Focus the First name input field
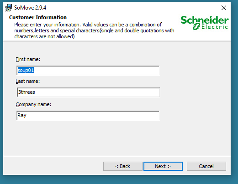 [88, 70]
